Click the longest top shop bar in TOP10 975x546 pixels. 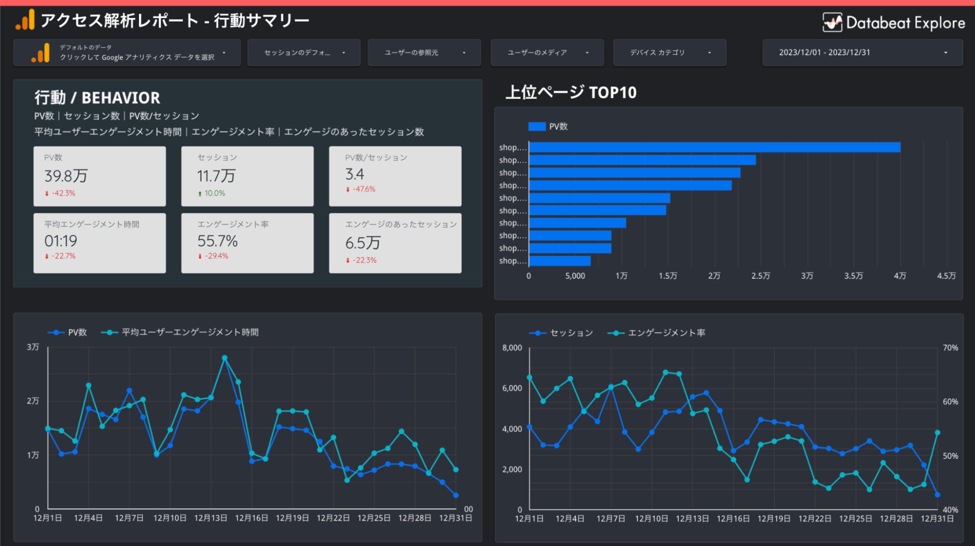(714, 147)
